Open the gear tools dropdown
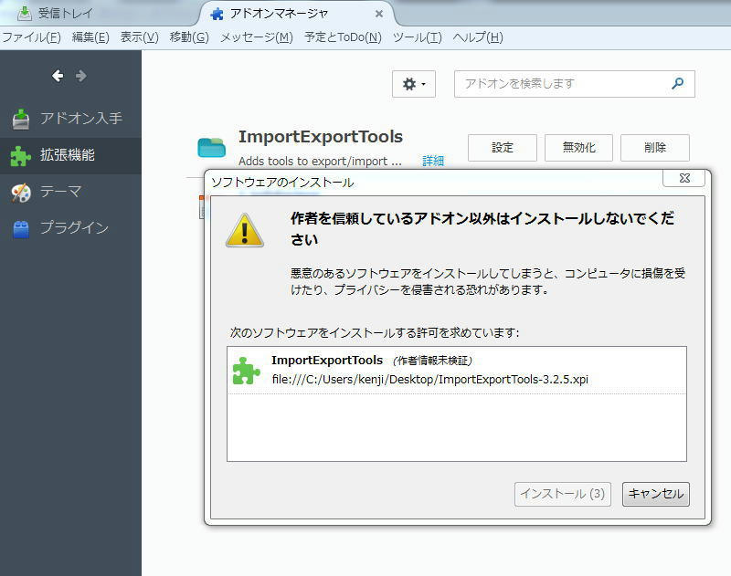This screenshot has height=576, width=731. tap(414, 84)
